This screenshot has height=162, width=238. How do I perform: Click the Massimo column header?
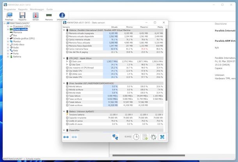[144, 27]
